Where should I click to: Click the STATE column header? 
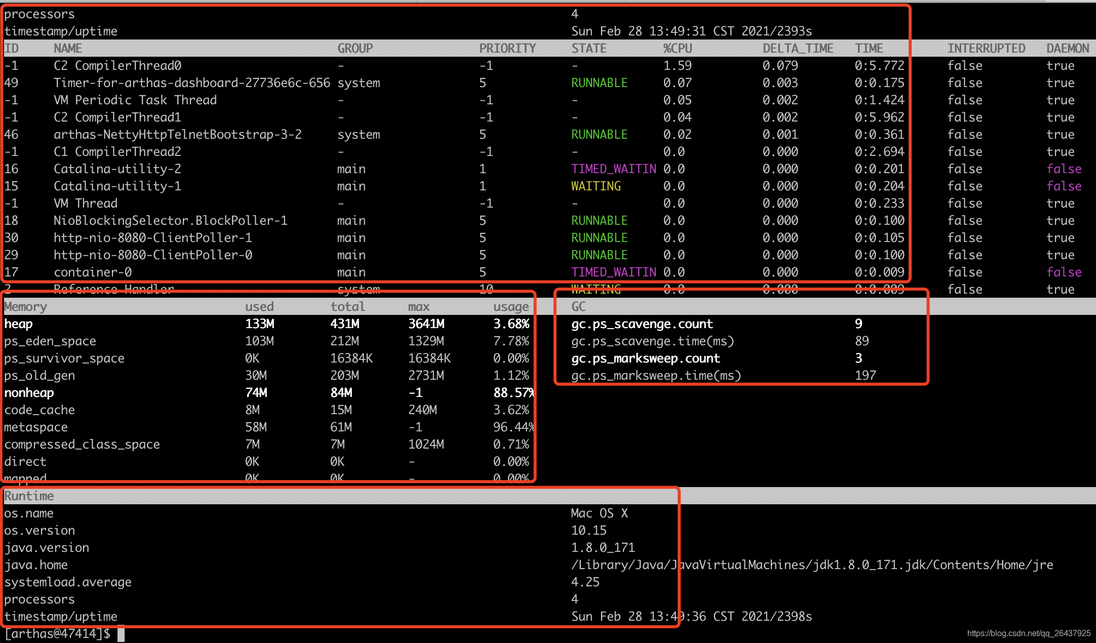coord(589,49)
